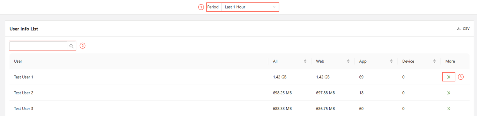
Task: Click the CSV download icon
Action: pyautogui.click(x=459, y=29)
